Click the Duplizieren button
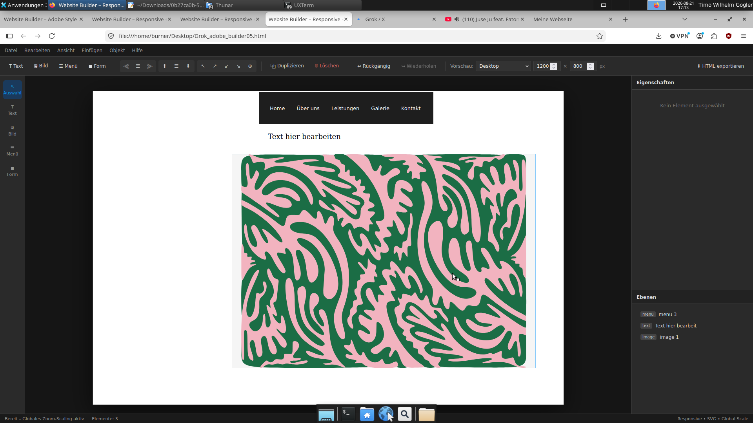 click(x=287, y=66)
